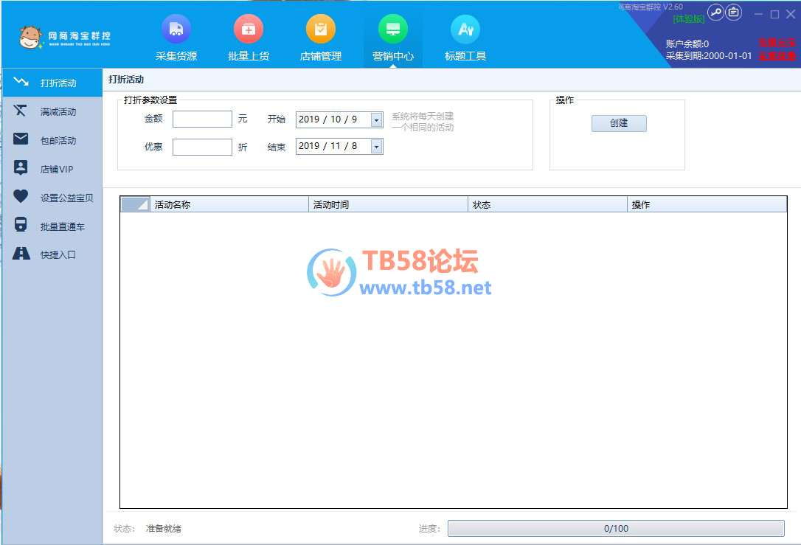This screenshot has height=545, width=801.
Task: Click the ID badge icon in the title bar
Action: click(734, 13)
